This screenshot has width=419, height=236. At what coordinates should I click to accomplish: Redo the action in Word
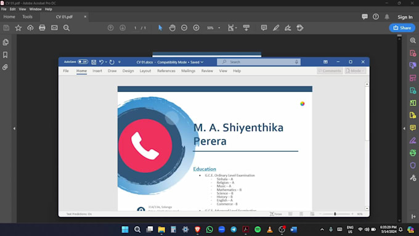(112, 62)
